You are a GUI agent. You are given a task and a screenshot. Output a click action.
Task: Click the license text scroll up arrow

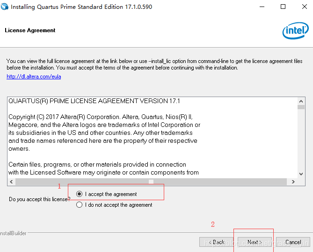(x=301, y=101)
